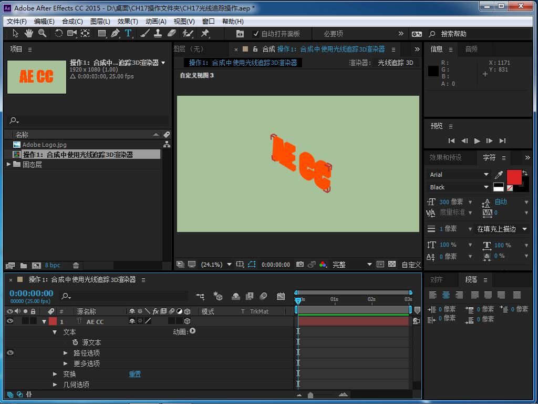Expand the 路径选项 property group
The image size is (538, 404).
point(65,353)
